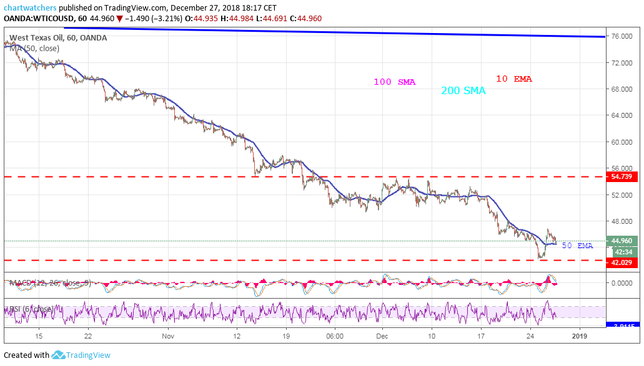
Task: Click the C:44.960 close value
Action: [x=306, y=19]
